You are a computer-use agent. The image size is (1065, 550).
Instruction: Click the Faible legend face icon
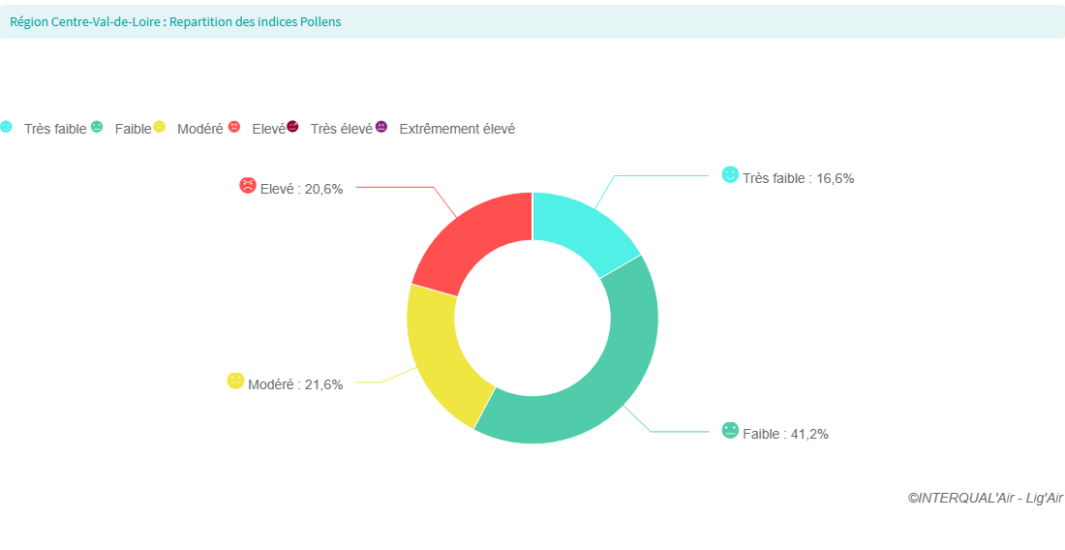(x=97, y=127)
